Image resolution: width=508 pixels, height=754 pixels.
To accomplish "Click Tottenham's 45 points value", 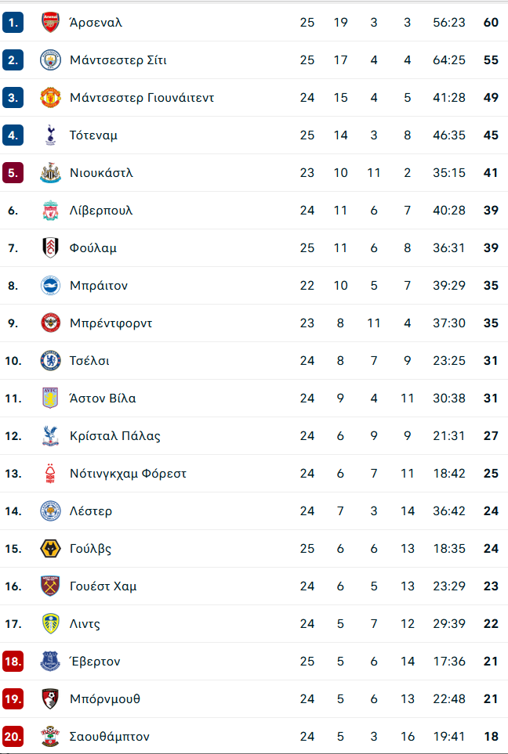I will pos(491,135).
